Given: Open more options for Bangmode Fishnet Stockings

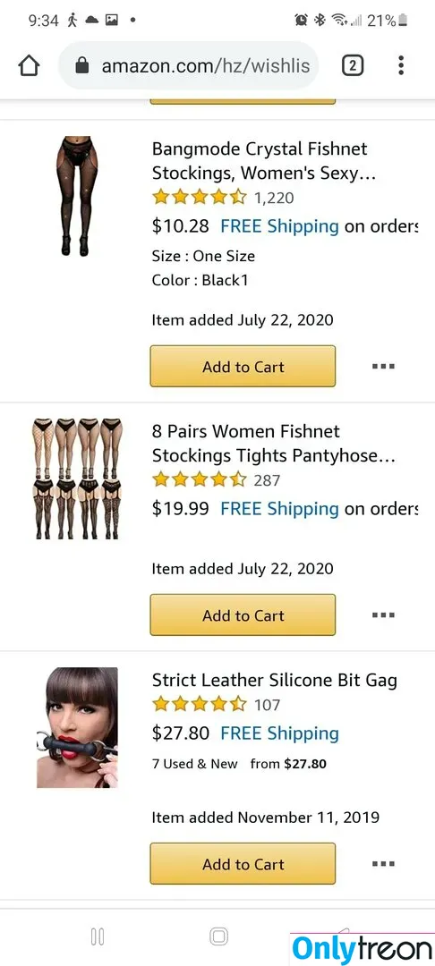Looking at the screenshot, I should (x=383, y=367).
